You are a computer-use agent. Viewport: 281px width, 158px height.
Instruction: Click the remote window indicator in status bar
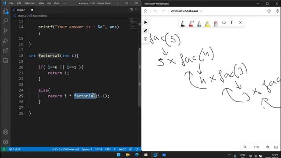(4, 149)
